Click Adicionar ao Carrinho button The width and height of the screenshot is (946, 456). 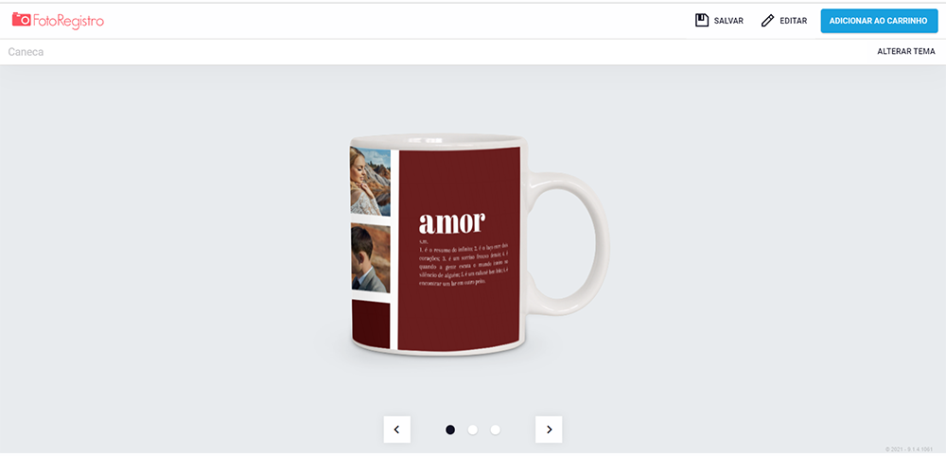pyautogui.click(x=879, y=21)
